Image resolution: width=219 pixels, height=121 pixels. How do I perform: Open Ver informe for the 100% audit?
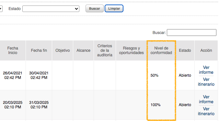[x=206, y=99]
